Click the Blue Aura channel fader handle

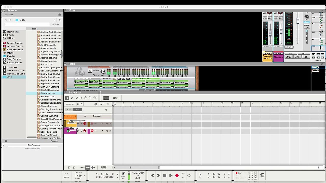pyautogui.click(x=281, y=31)
